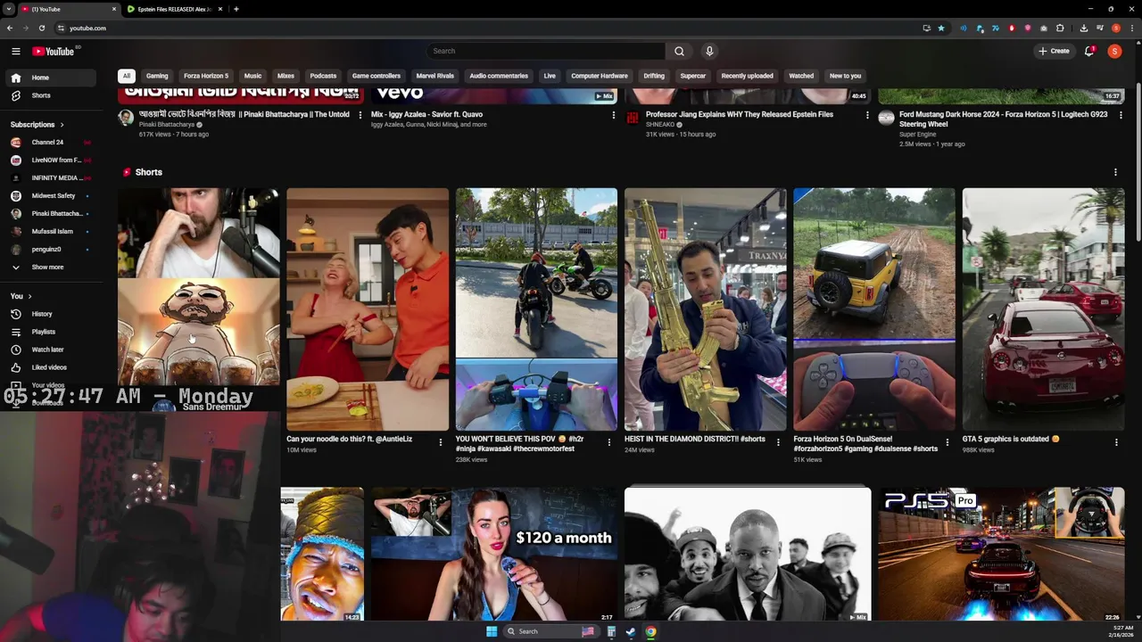Open the Shorts shelf more options menu
Viewport: 1142px width, 642px height.
pos(1115,172)
